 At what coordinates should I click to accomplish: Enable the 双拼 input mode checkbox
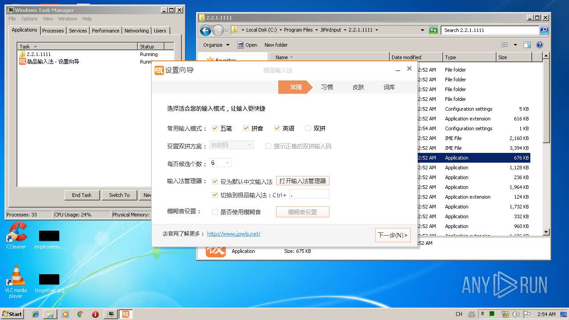pyautogui.click(x=309, y=128)
